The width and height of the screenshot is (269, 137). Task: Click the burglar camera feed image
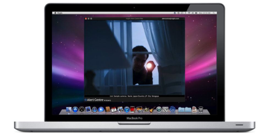coord(134,58)
